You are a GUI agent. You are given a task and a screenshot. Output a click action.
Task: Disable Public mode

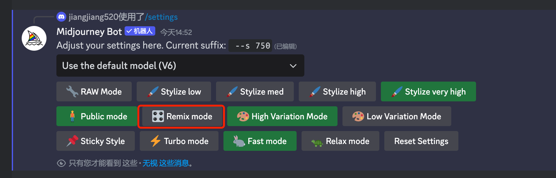coord(97,116)
